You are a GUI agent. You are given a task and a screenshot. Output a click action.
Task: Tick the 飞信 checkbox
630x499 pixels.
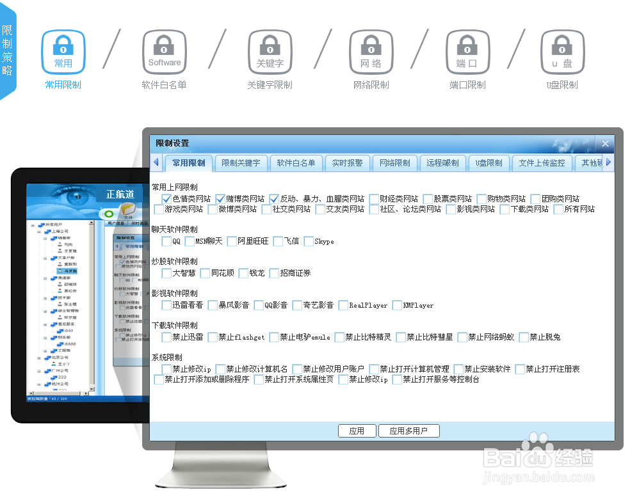tap(278, 241)
